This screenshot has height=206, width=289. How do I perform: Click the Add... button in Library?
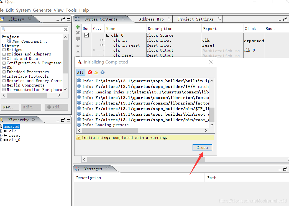[56, 107]
